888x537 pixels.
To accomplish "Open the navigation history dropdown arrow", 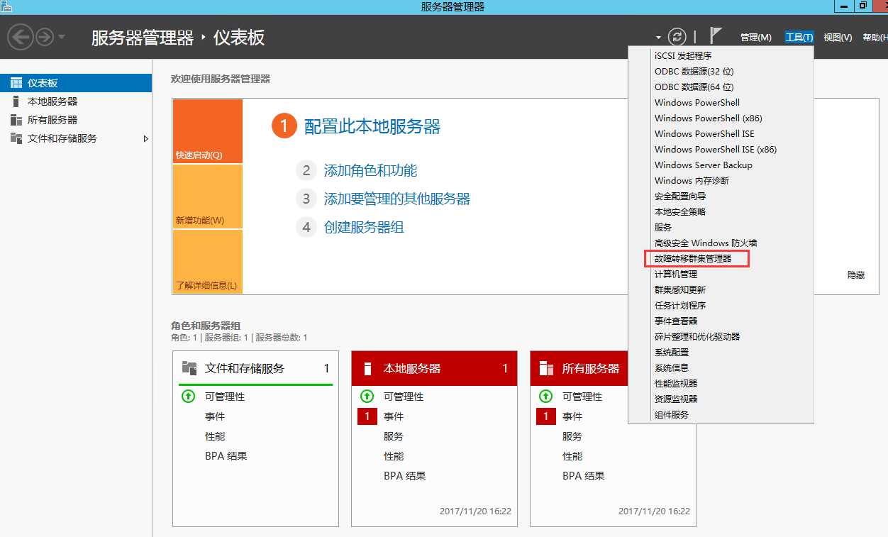I will (x=62, y=37).
